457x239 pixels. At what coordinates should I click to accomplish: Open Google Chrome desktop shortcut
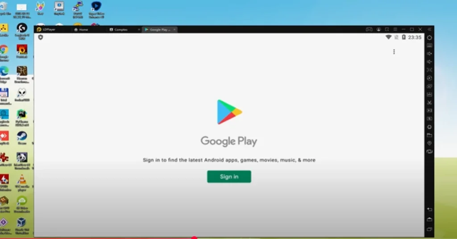[x=4, y=53]
